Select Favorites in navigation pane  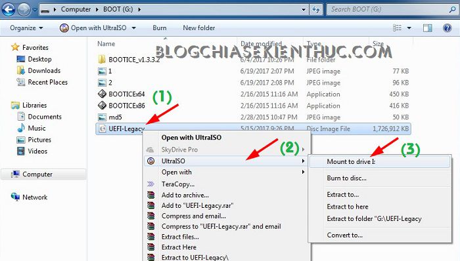pyautogui.click(x=35, y=47)
